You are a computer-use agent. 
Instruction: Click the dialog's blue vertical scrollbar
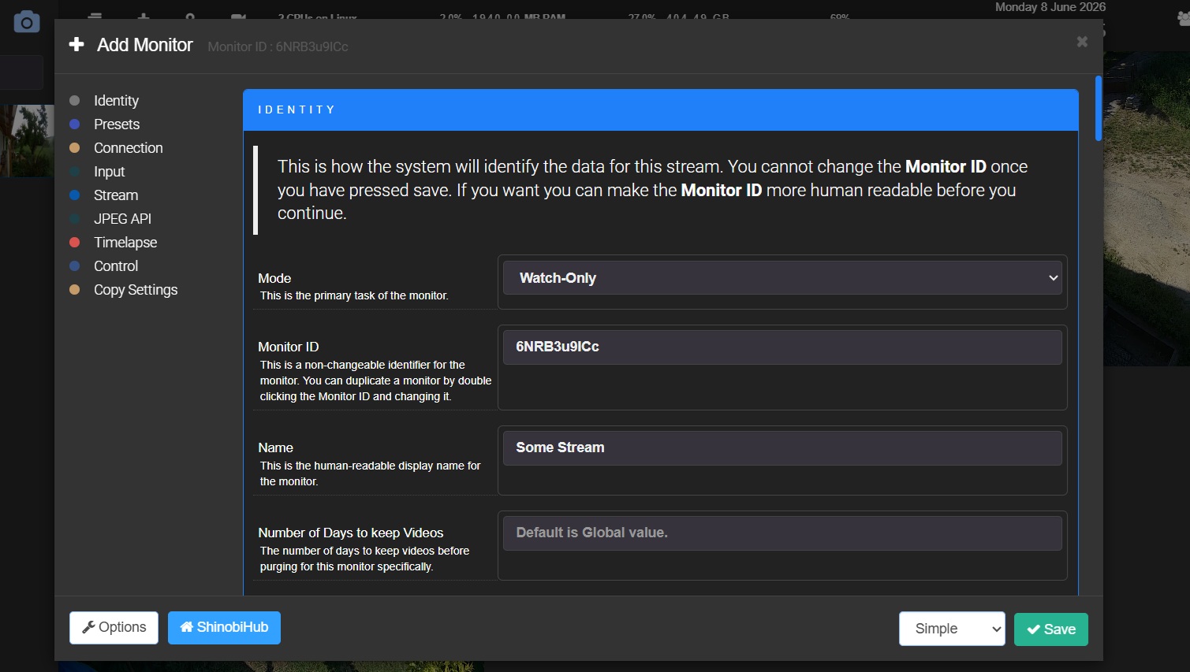coord(1098,108)
